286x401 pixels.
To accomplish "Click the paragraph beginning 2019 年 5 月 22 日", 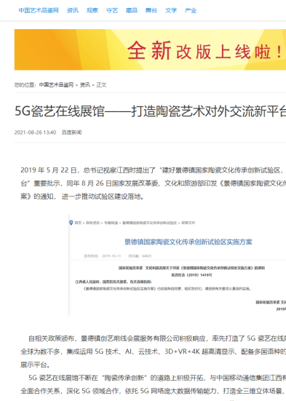I will click(154, 183).
